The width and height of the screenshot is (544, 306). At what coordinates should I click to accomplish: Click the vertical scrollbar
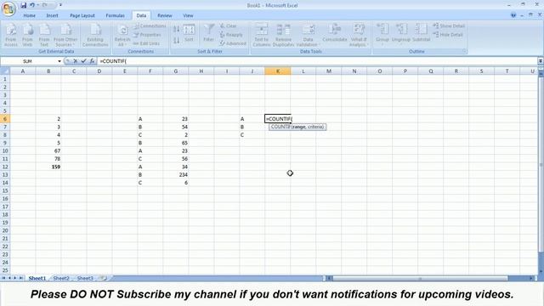[x=541, y=164]
